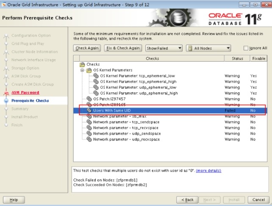Select OS Kernel Parameter: tcp_ephemeral_low row
Viewport: 272px width, 206px height.
click(170, 76)
